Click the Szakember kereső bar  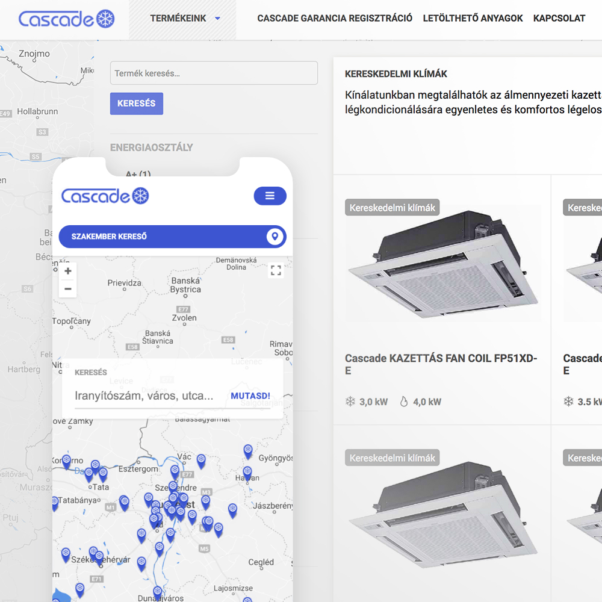point(163,237)
